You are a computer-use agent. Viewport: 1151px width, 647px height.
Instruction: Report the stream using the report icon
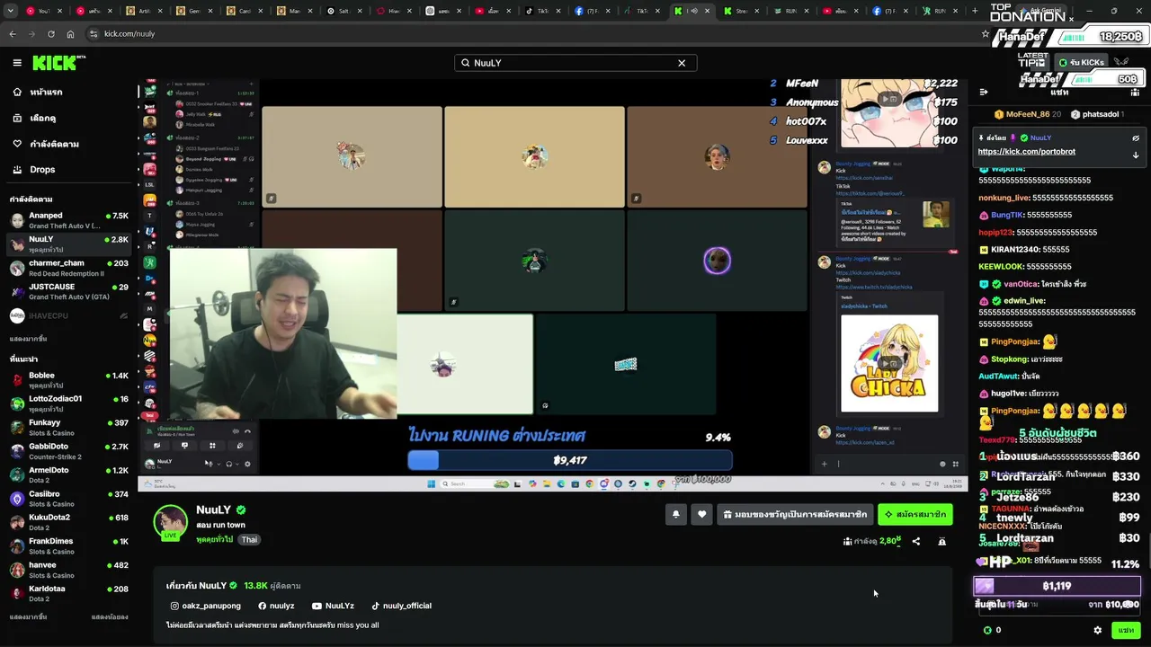941,541
